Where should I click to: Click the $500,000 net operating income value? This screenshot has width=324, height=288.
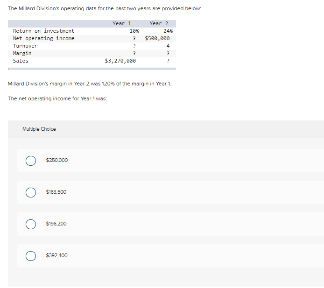pos(157,38)
